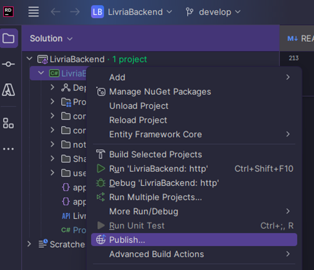Click the green debug bug icon
Viewport: 314px width, 270px height.
pos(101,183)
